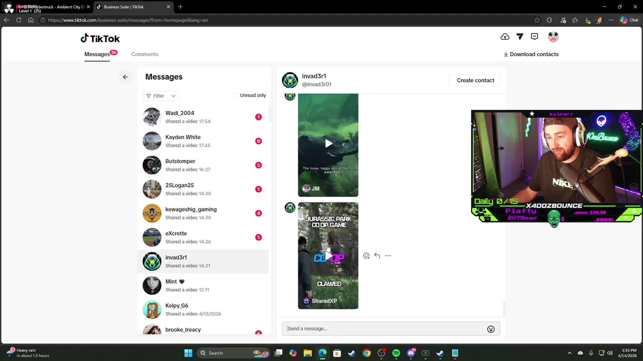The width and height of the screenshot is (643, 361).
Task: Open conversation with Kayden White
Action: pos(203,141)
